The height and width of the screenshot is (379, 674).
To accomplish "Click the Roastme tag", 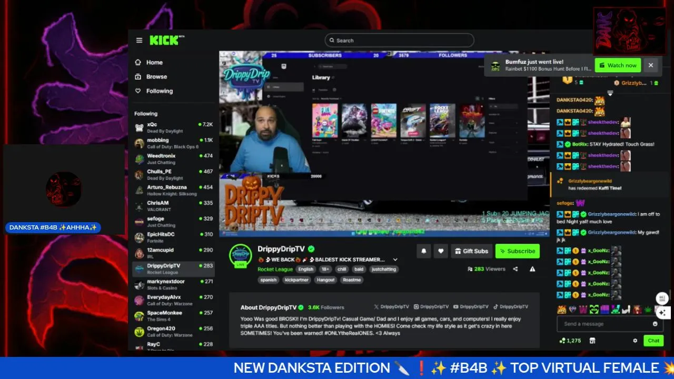I will coord(352,280).
